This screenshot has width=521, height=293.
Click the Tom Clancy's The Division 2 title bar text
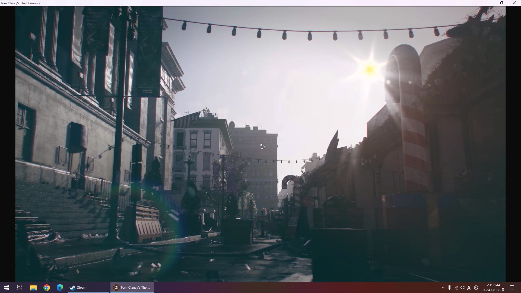click(x=21, y=3)
